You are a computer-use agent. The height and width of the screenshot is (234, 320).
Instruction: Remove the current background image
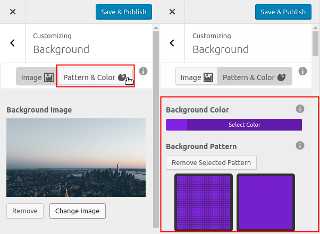pos(24,211)
